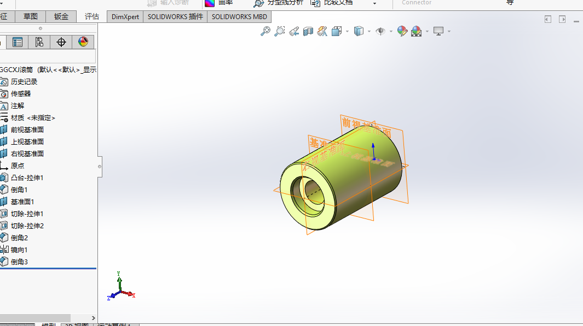Screen dimensions: 583x326
Task: Click previous window arrow button
Action: [547, 19]
